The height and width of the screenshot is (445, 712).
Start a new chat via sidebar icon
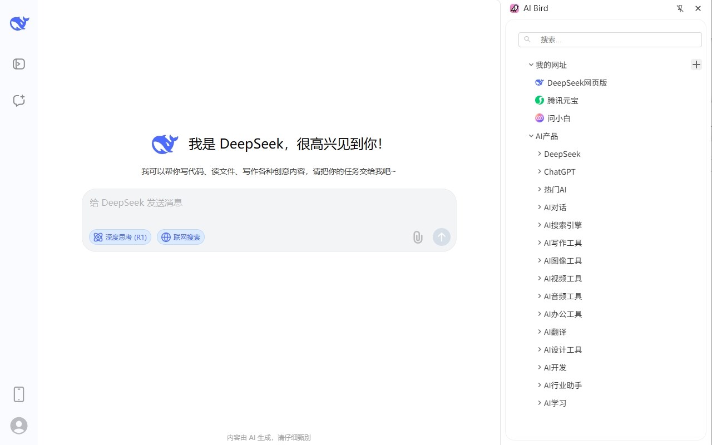point(19,101)
